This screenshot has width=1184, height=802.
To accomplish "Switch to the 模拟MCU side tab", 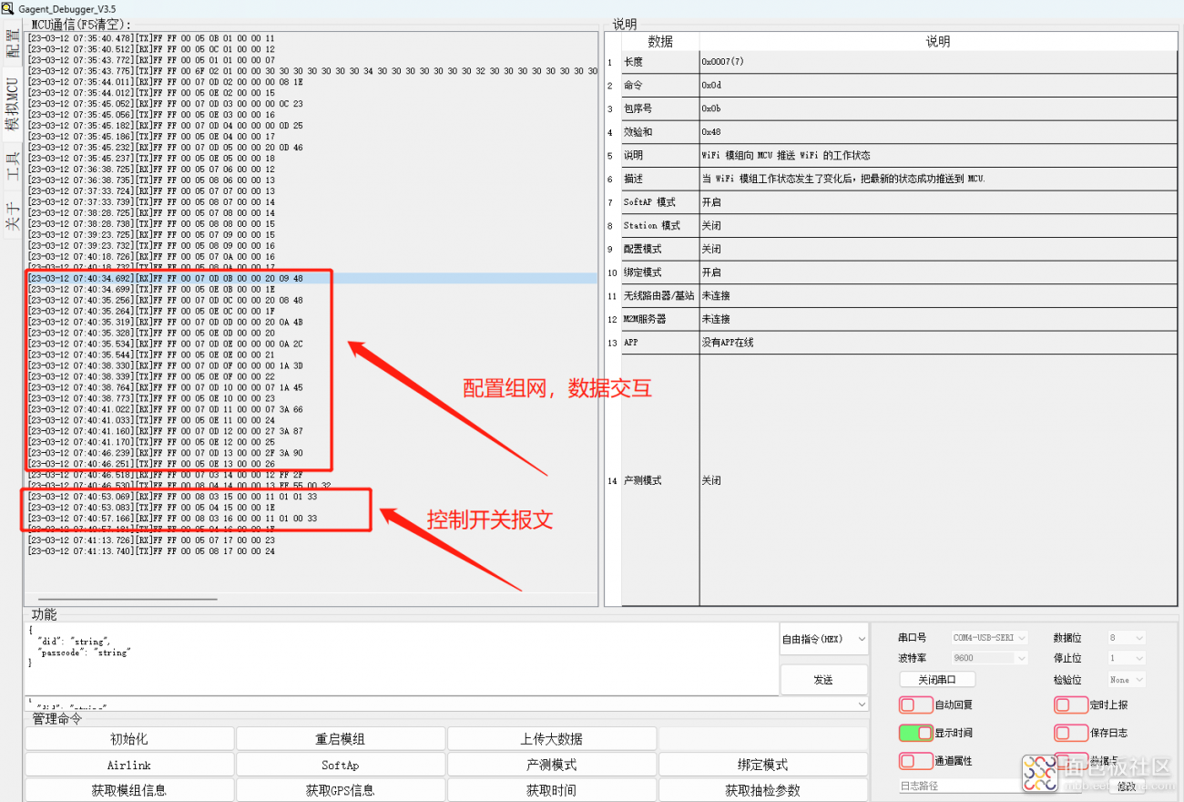I will pyautogui.click(x=12, y=104).
